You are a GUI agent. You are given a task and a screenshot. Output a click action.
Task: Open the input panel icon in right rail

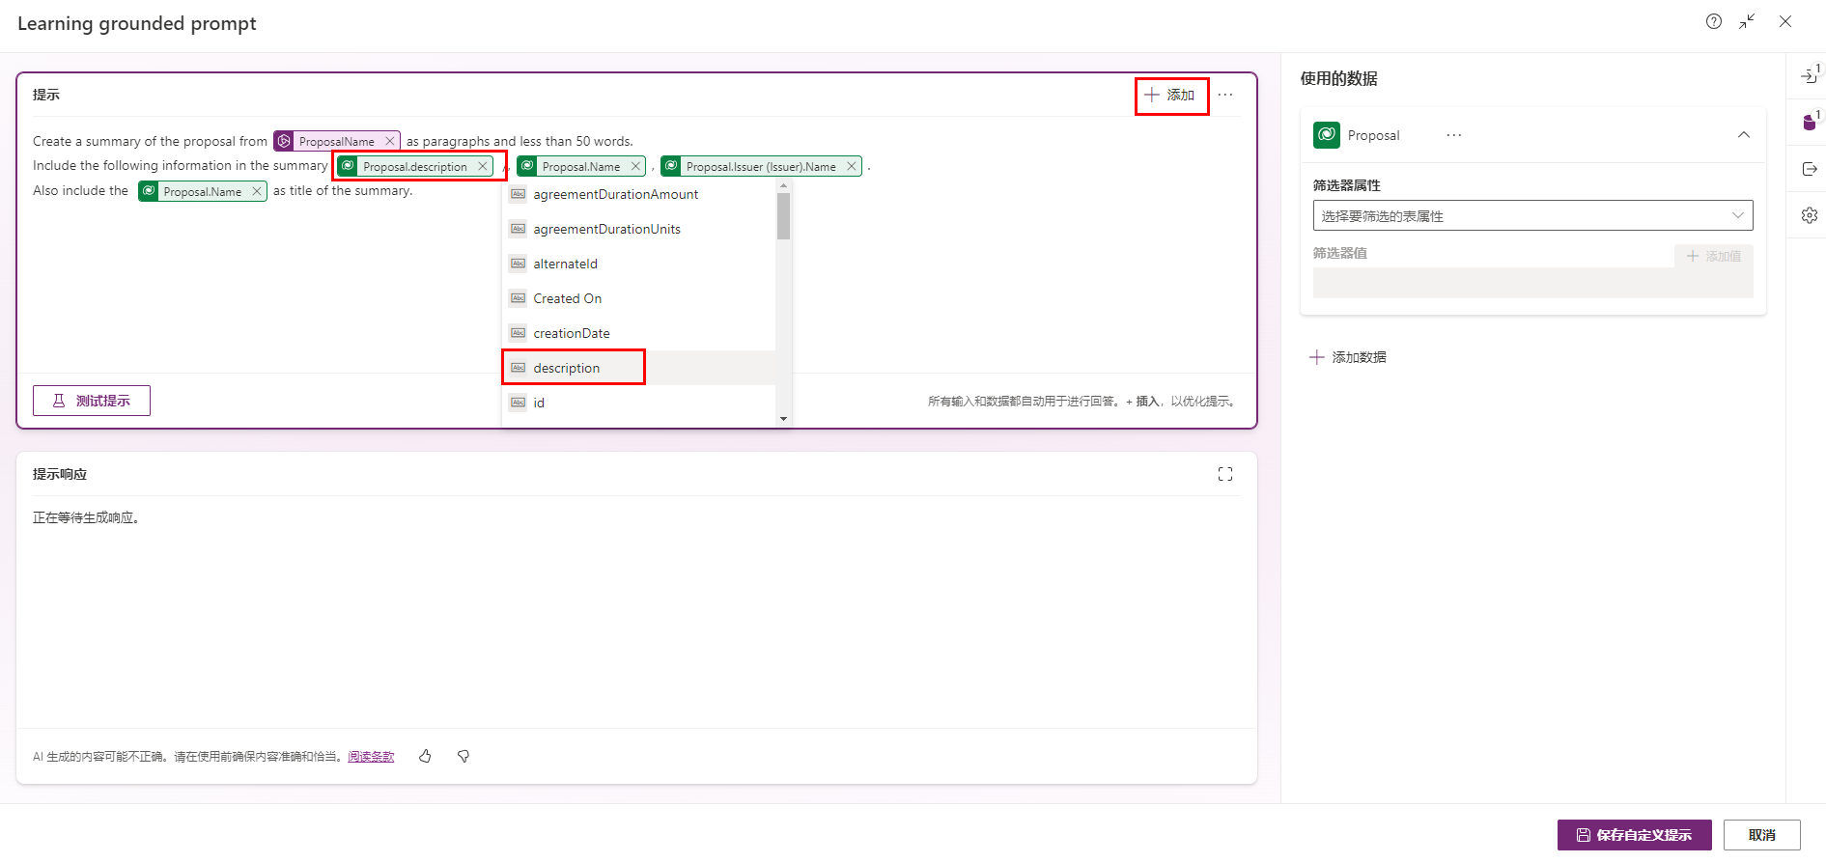point(1809,75)
